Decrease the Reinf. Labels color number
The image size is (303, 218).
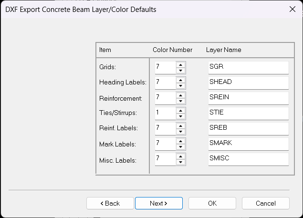[x=181, y=132]
